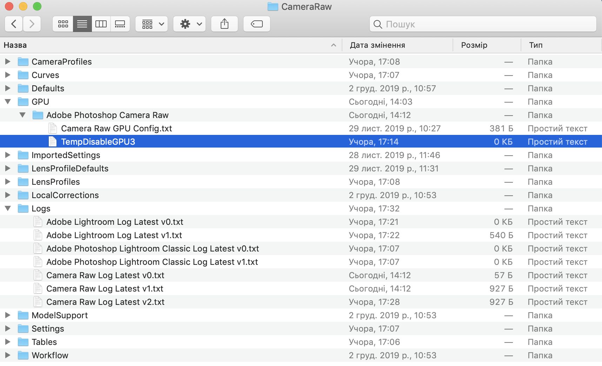The width and height of the screenshot is (602, 366).
Task: Select the LocalCorrections folder icon
Action: click(x=23, y=195)
